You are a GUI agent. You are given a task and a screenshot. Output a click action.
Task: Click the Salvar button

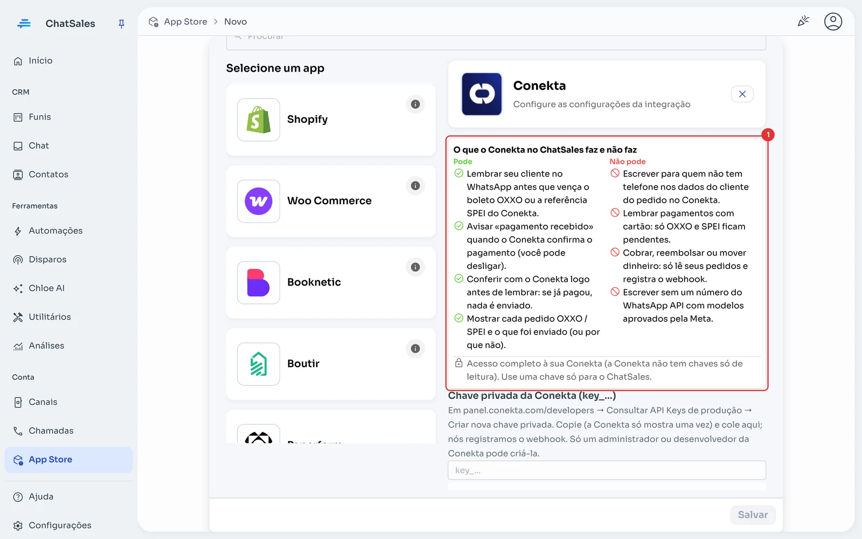point(753,515)
